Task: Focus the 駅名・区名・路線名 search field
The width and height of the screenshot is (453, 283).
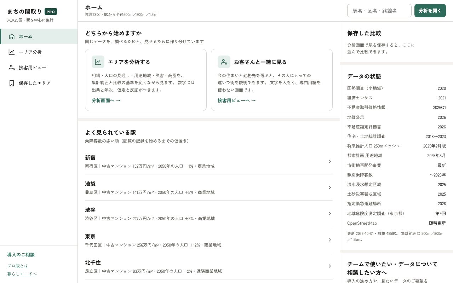Action: (379, 11)
